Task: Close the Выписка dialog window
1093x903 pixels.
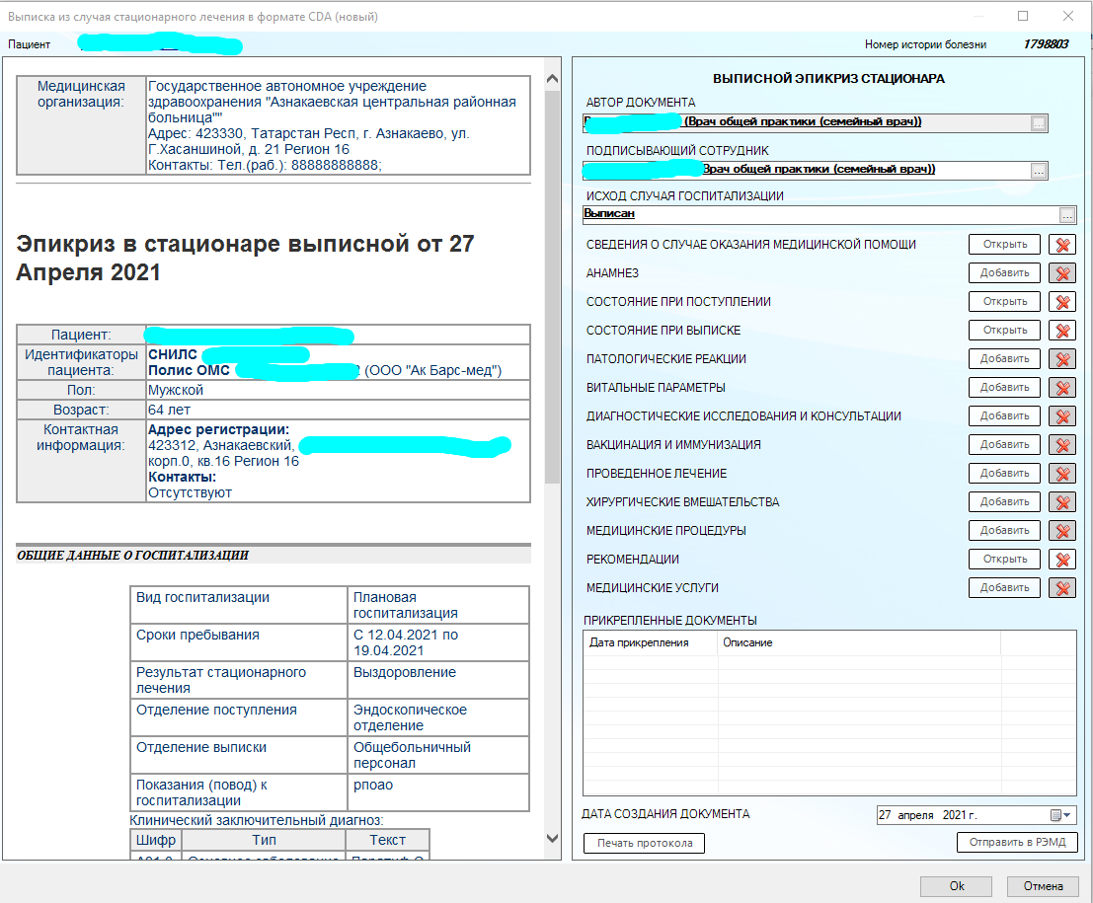Action: tap(1068, 16)
